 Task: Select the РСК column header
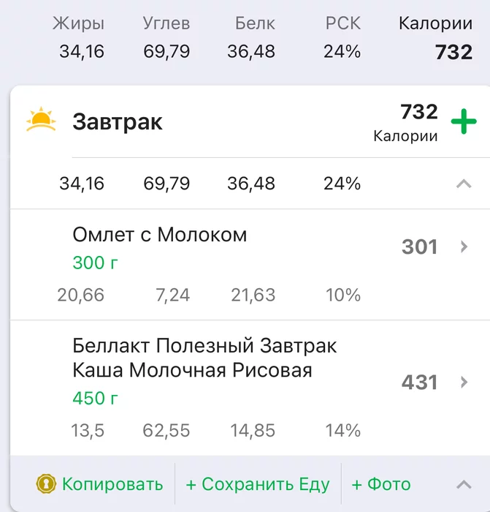tap(343, 23)
